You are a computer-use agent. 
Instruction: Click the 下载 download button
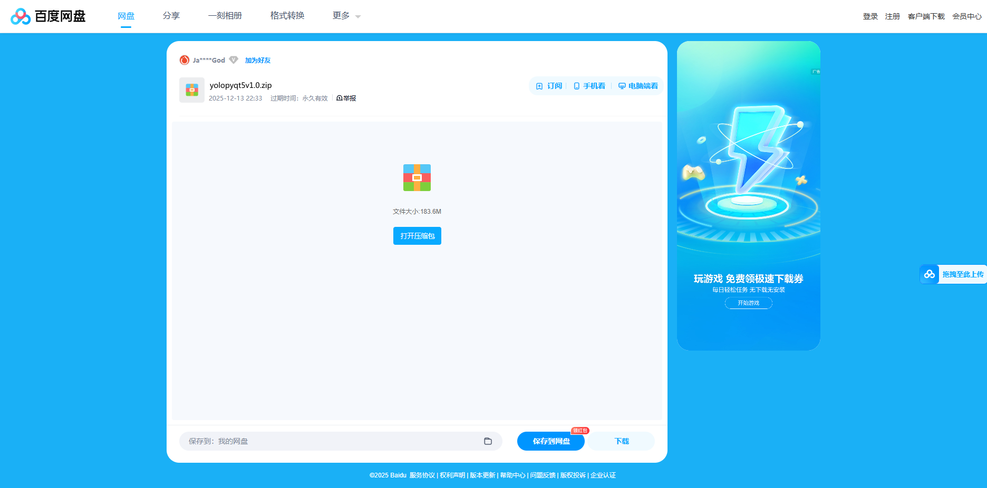point(622,441)
